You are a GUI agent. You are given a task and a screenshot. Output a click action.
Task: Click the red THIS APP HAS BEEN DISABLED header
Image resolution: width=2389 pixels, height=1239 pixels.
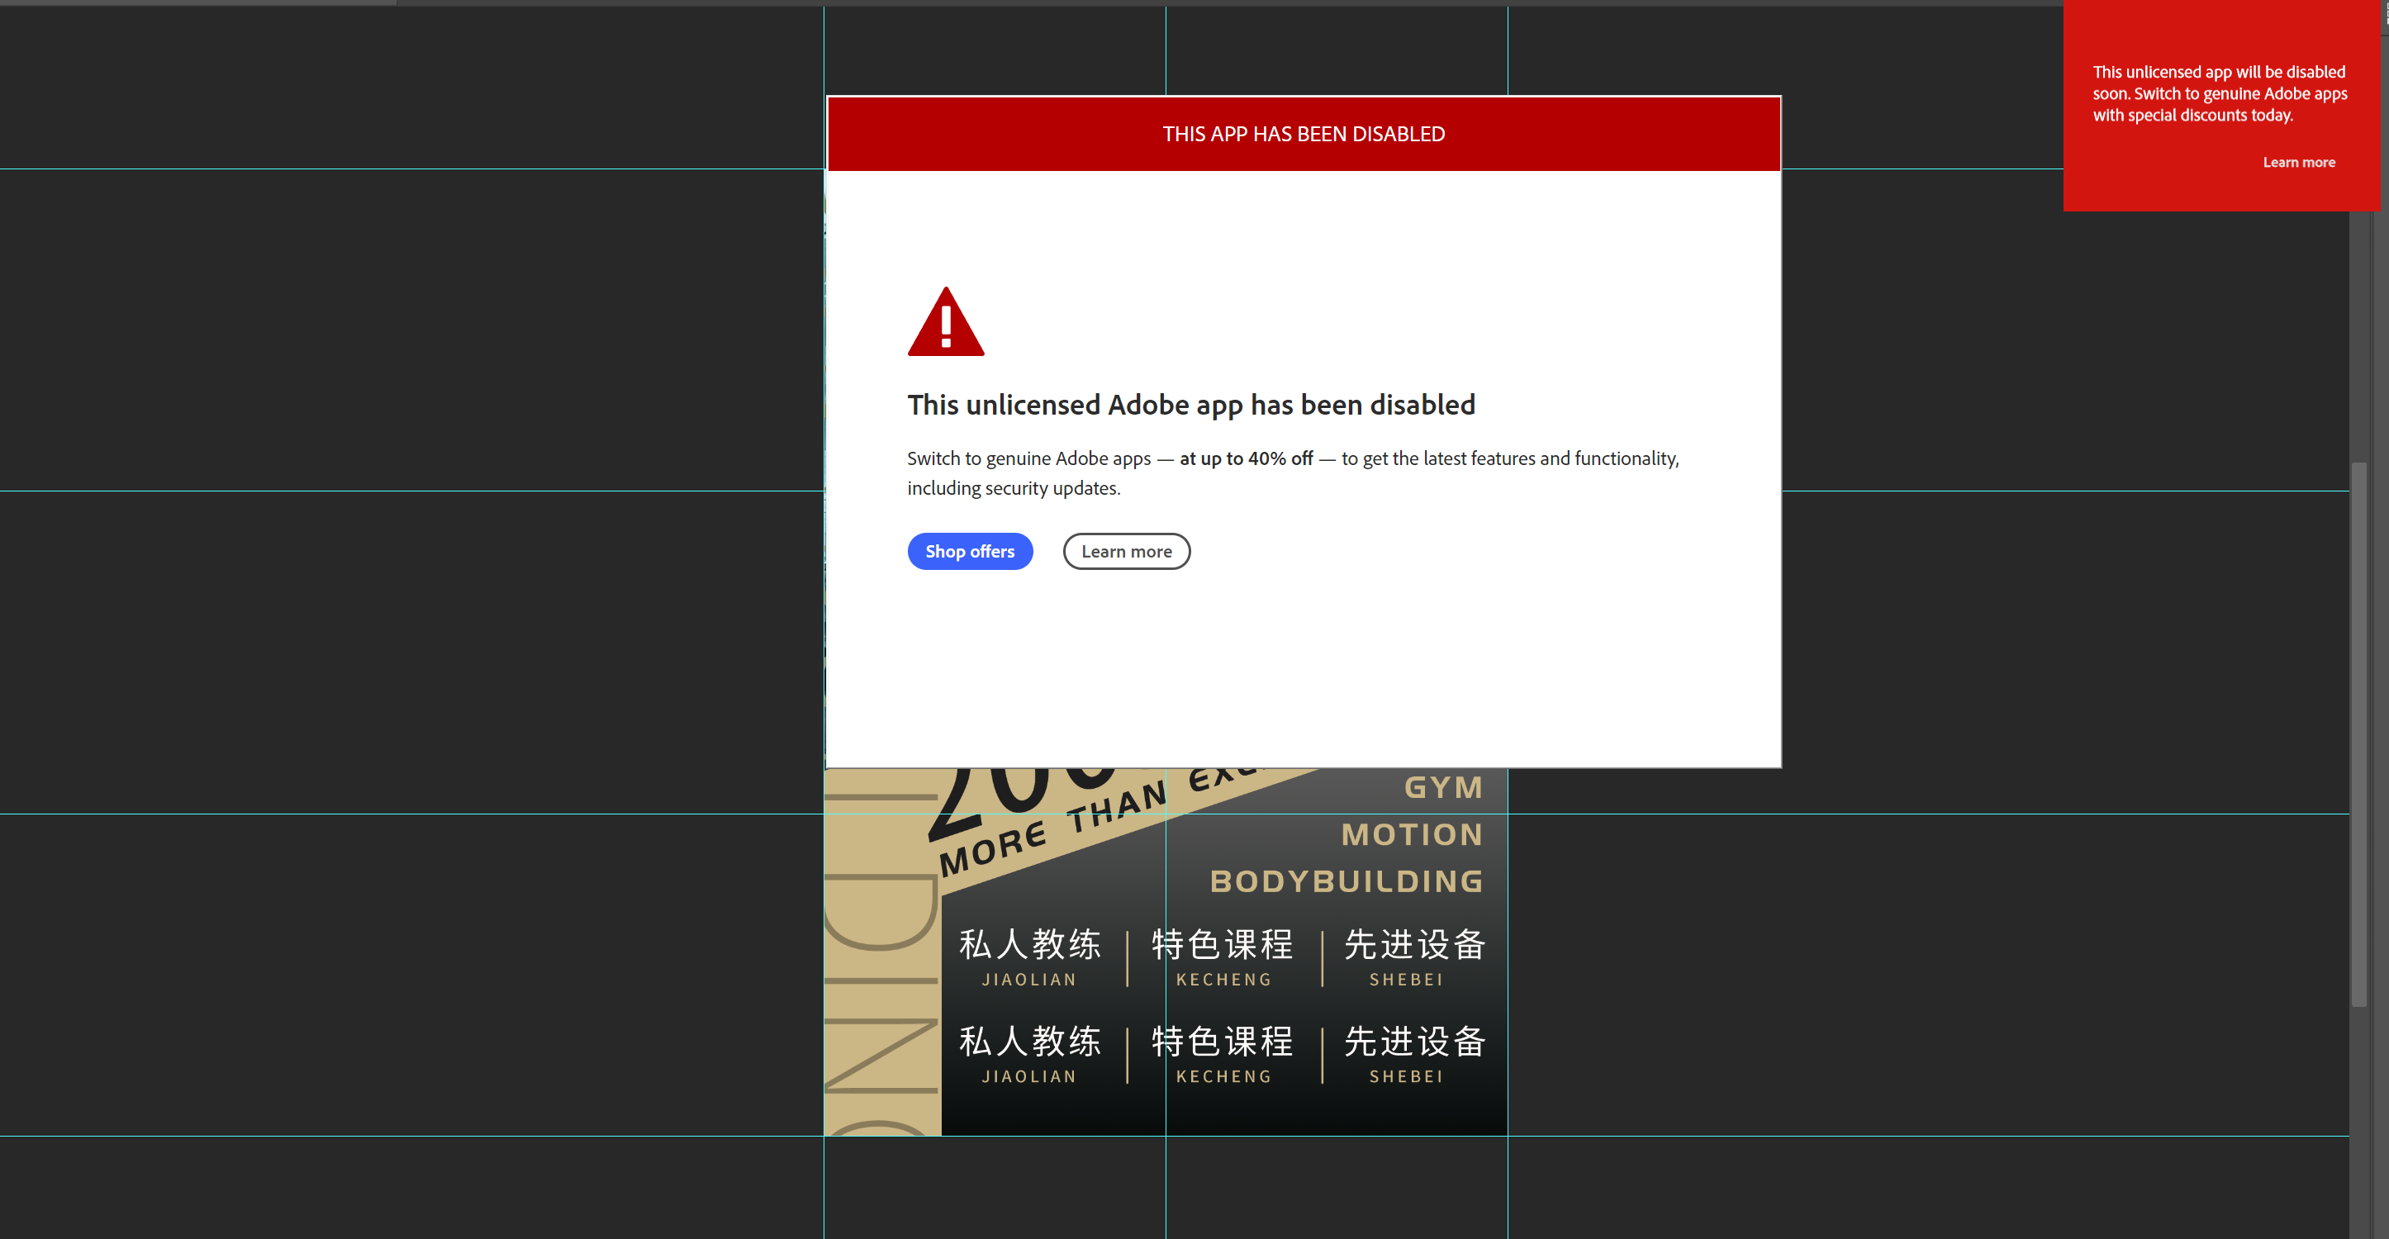tap(1302, 133)
